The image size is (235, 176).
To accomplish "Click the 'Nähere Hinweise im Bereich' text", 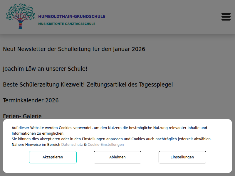I will tap(36, 145).
